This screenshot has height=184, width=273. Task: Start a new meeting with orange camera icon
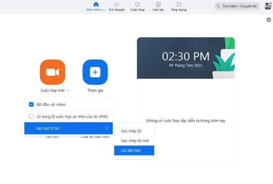(53, 72)
